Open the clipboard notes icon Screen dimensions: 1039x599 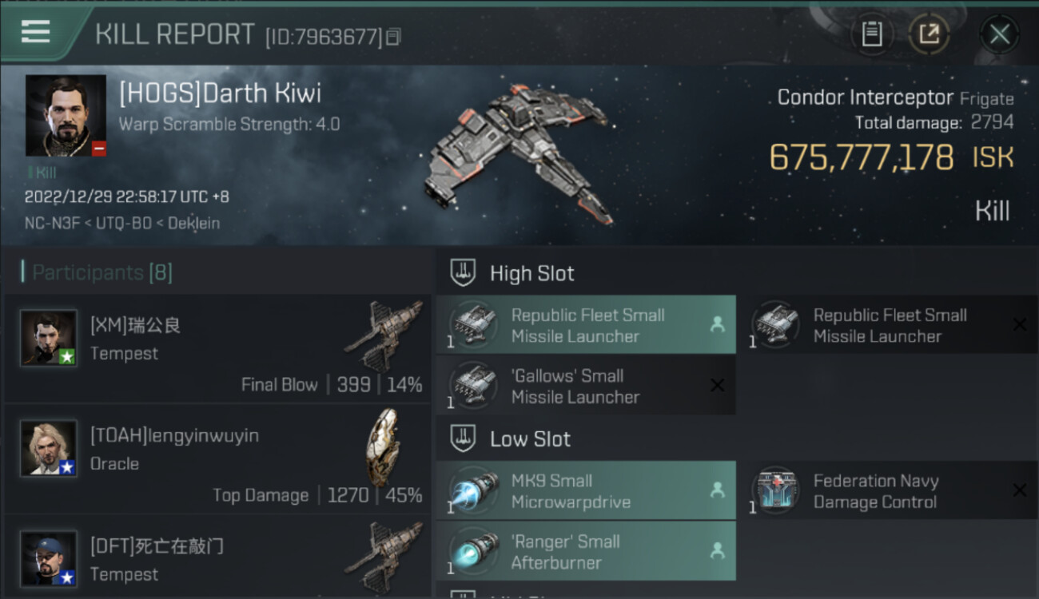(872, 34)
